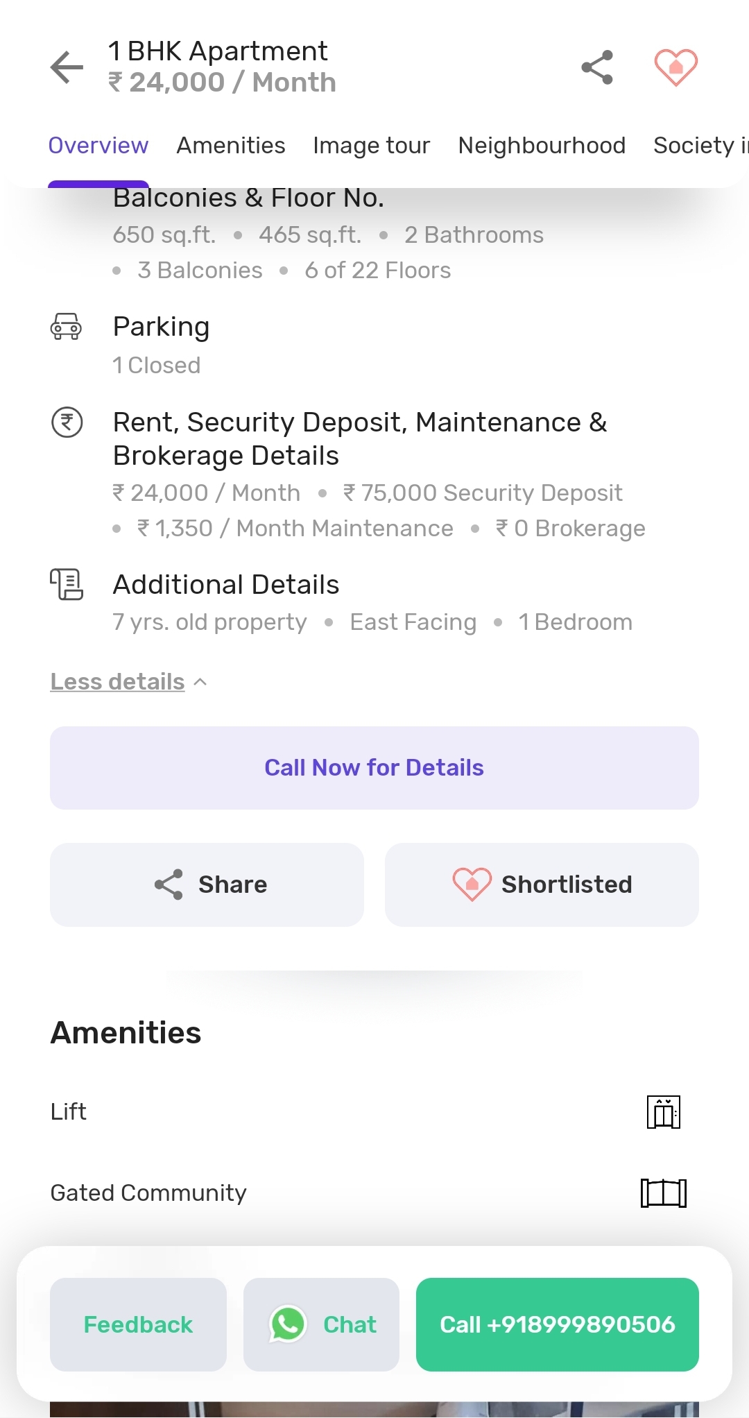Image resolution: width=749 pixels, height=1418 pixels.
Task: Toggle the heart shortlist icon in the header
Action: click(676, 67)
